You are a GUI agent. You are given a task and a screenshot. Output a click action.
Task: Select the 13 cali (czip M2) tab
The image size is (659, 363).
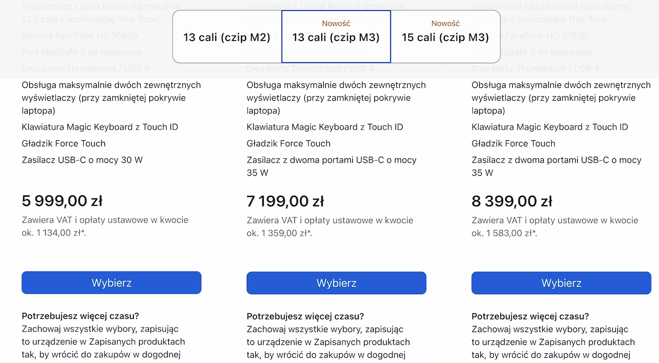227,37
